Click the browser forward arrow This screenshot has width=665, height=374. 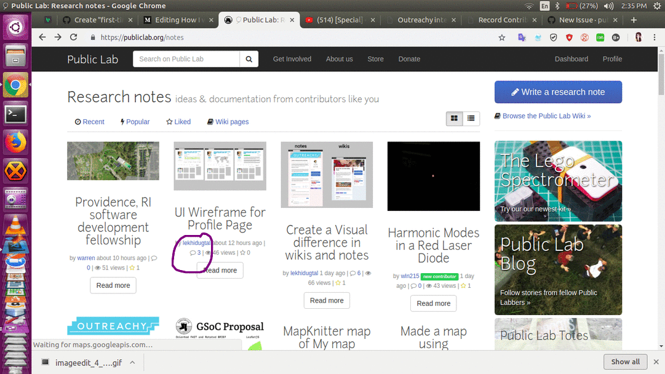coord(58,38)
